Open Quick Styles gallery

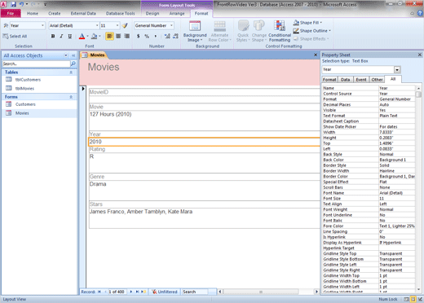tap(243, 32)
